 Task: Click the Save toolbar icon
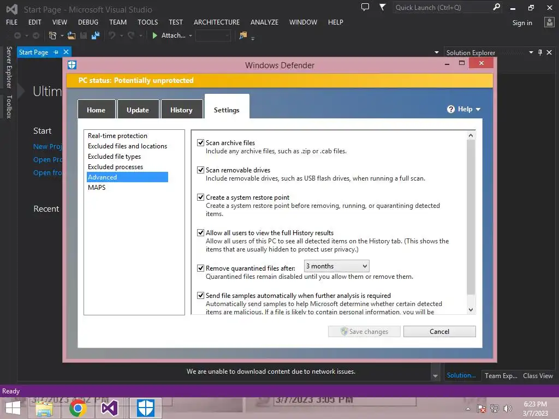(84, 35)
